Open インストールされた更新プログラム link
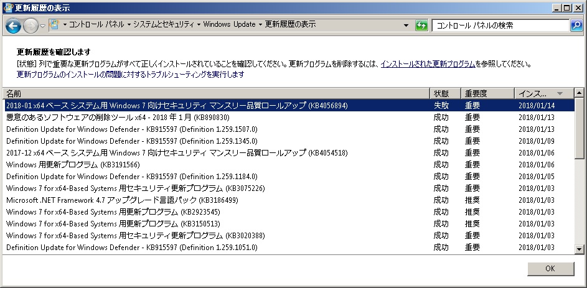The image size is (587, 288). coord(428,64)
